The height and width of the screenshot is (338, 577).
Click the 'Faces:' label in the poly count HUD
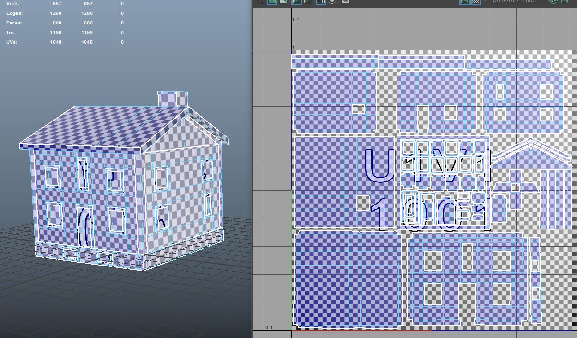tap(14, 23)
